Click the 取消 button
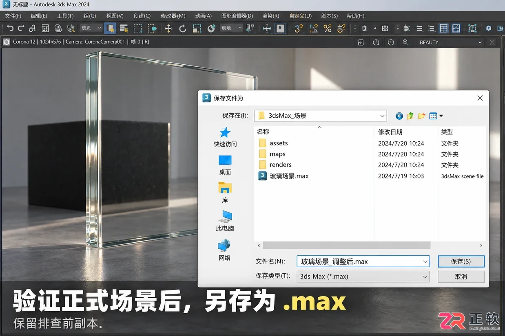This screenshot has height=336, width=505. (x=461, y=277)
